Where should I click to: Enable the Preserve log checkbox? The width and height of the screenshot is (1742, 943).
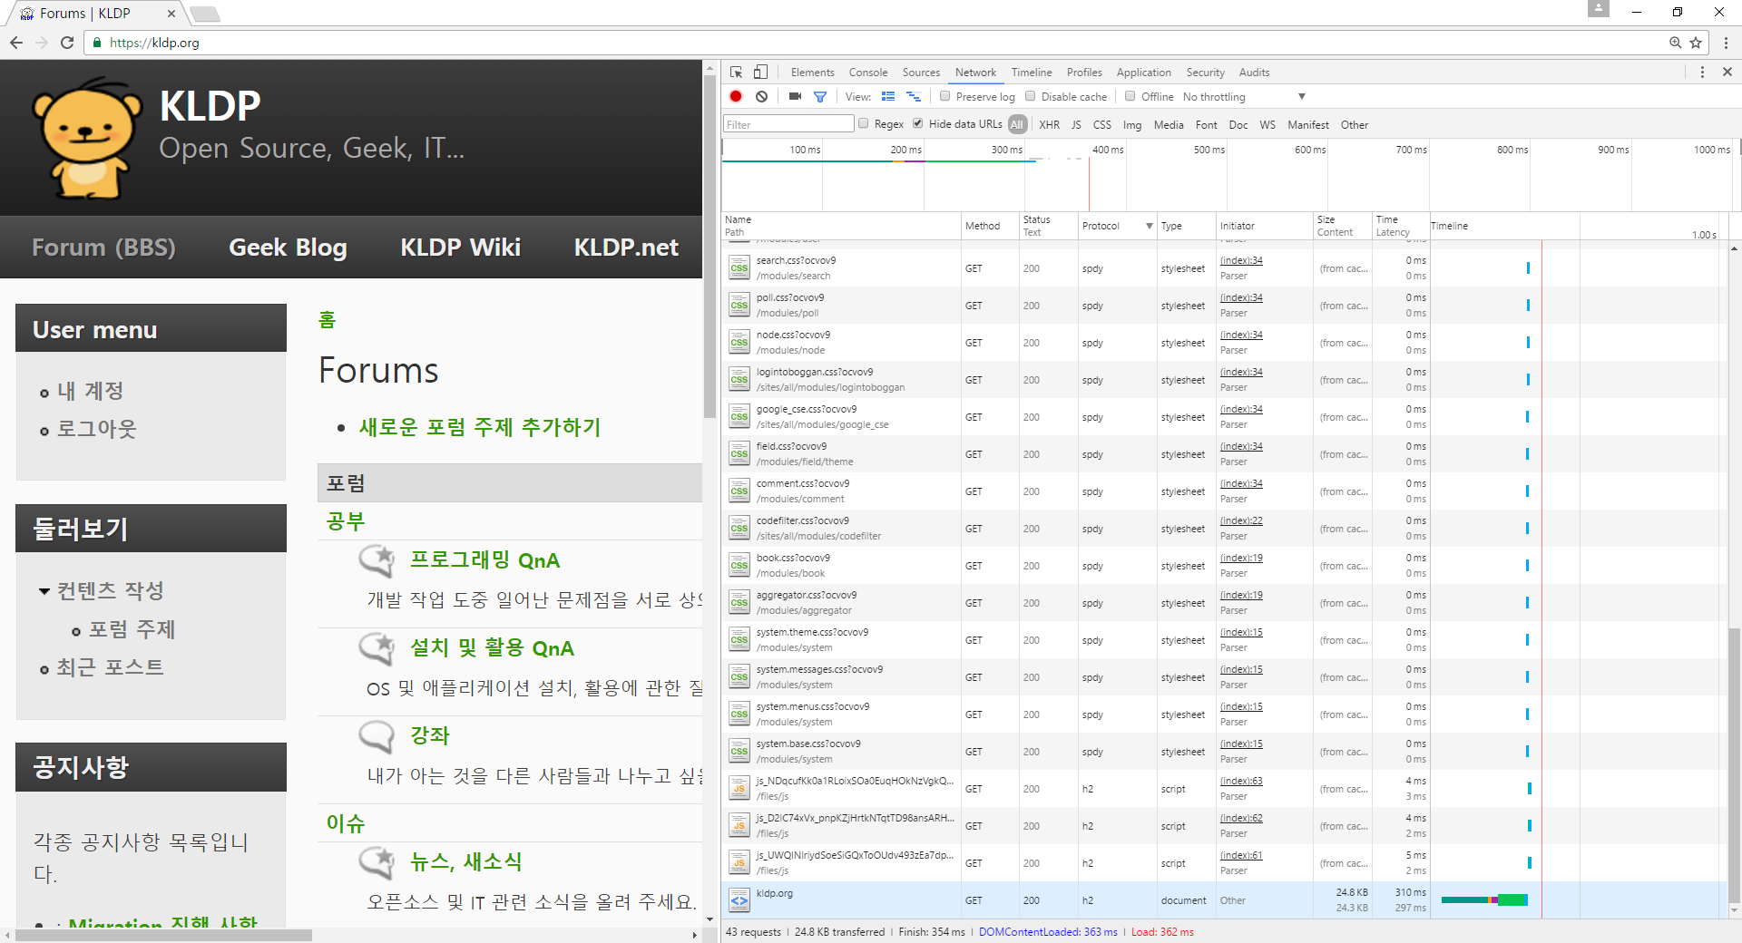944,96
